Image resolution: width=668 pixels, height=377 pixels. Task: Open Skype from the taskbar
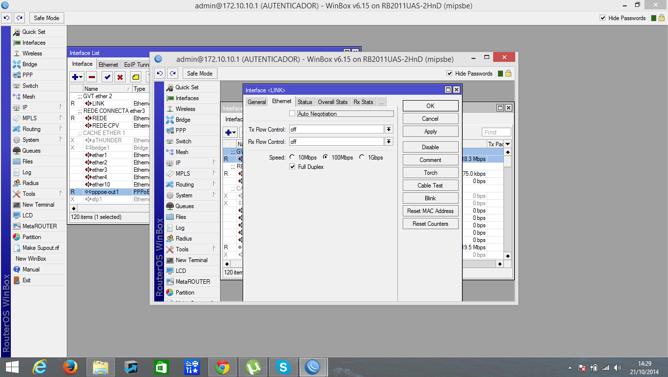click(x=282, y=367)
